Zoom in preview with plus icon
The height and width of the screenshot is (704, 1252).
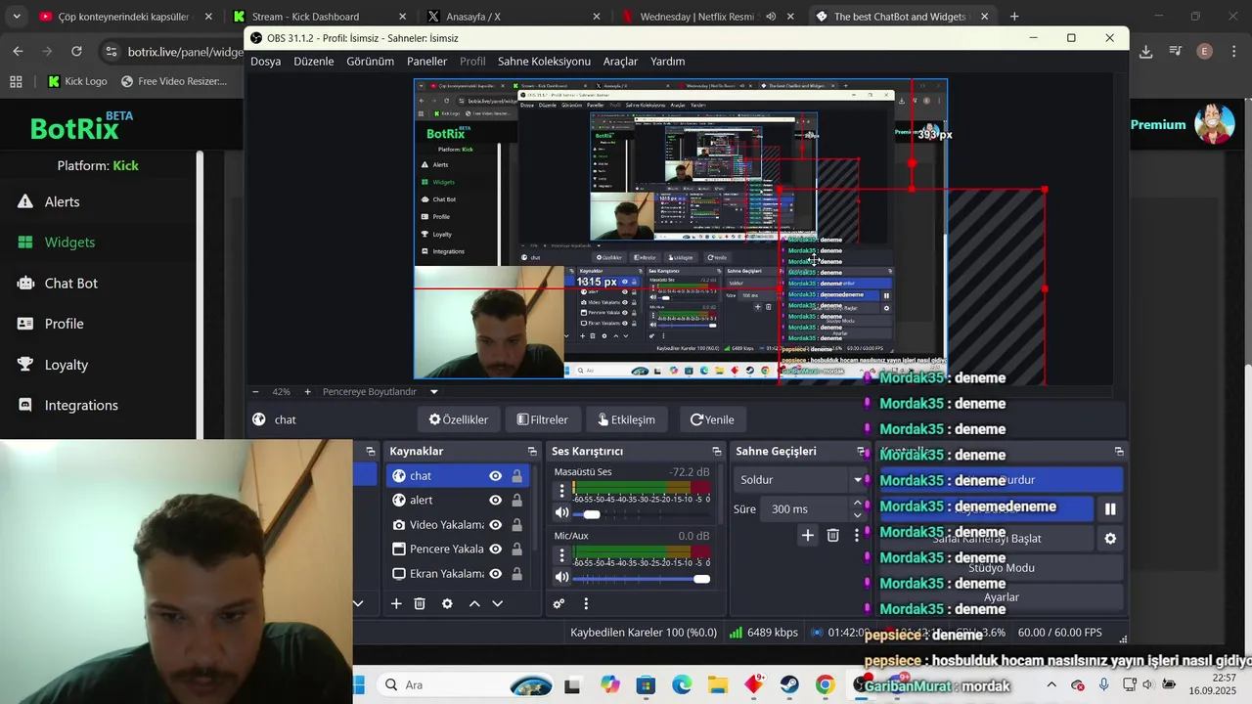tap(307, 391)
